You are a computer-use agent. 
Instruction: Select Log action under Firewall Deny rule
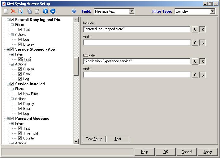(x=26, y=39)
